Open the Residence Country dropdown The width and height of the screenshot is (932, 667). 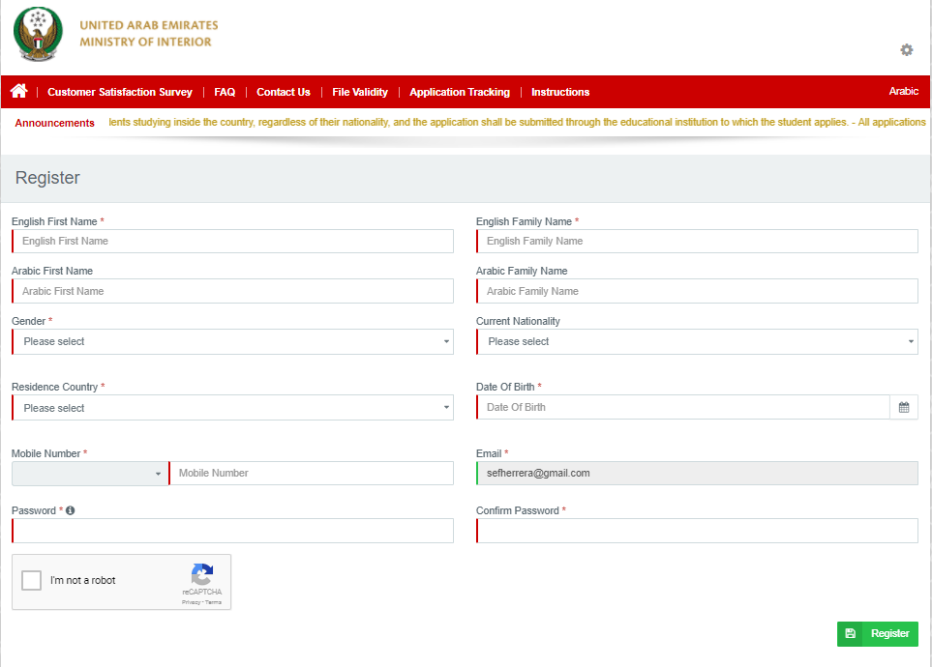click(232, 408)
